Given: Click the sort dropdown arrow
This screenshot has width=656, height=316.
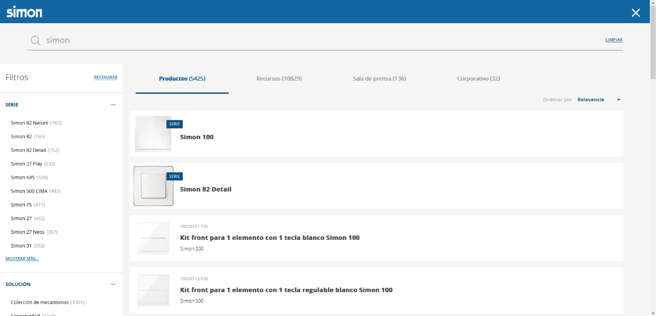Looking at the screenshot, I should pyautogui.click(x=619, y=100).
